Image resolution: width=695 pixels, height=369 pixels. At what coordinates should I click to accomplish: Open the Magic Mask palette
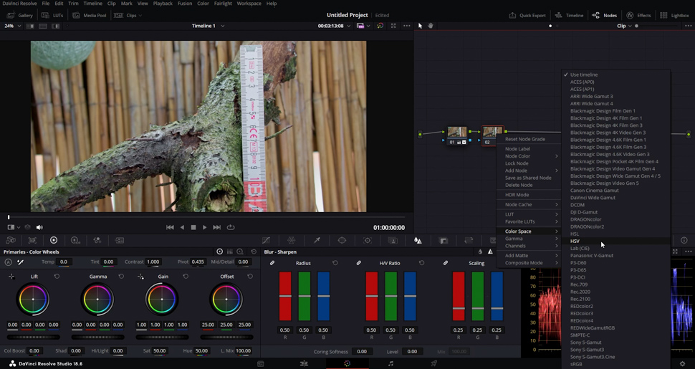tap(393, 240)
